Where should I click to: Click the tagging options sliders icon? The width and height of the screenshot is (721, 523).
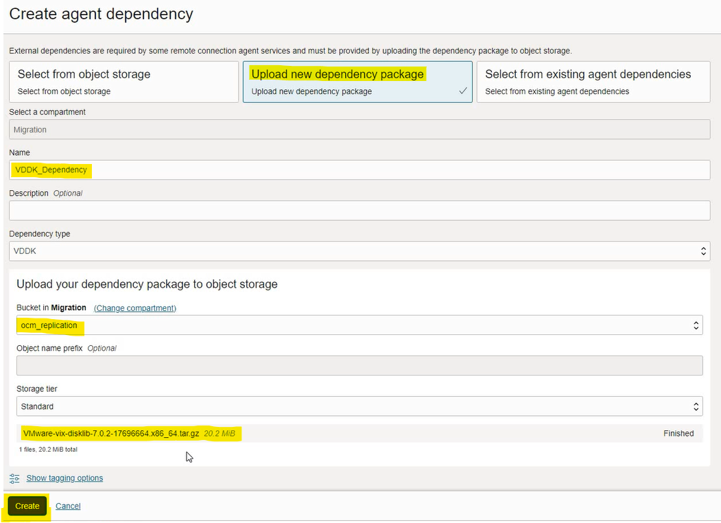(x=14, y=478)
